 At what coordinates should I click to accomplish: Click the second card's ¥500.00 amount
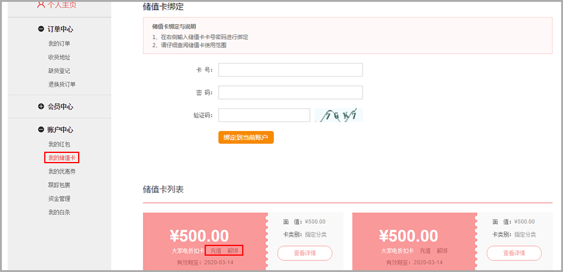[409, 236]
